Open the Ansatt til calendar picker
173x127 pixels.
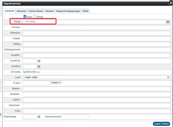click(39, 67)
